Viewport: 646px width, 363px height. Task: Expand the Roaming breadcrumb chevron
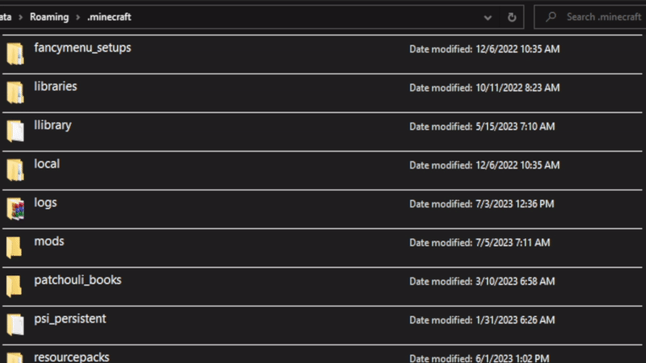click(78, 17)
